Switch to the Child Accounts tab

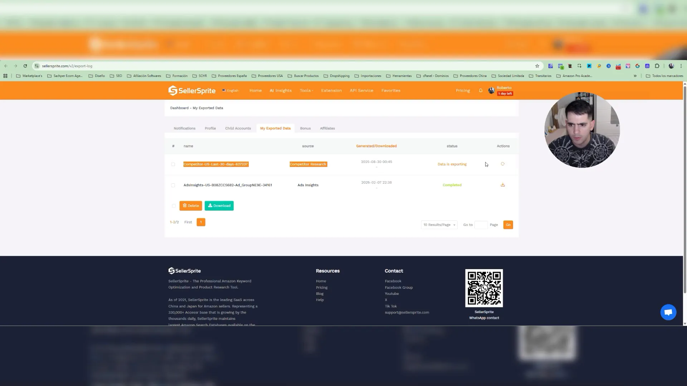tap(238, 128)
